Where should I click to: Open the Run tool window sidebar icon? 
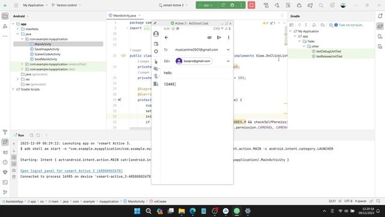click(x=5, y=142)
